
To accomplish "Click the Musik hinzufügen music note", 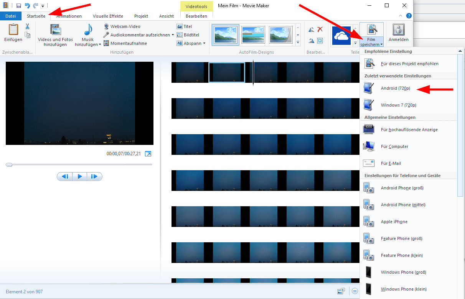I will click(88, 30).
